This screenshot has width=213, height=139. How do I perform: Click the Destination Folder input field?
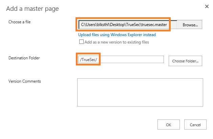pyautogui.click(x=120, y=59)
